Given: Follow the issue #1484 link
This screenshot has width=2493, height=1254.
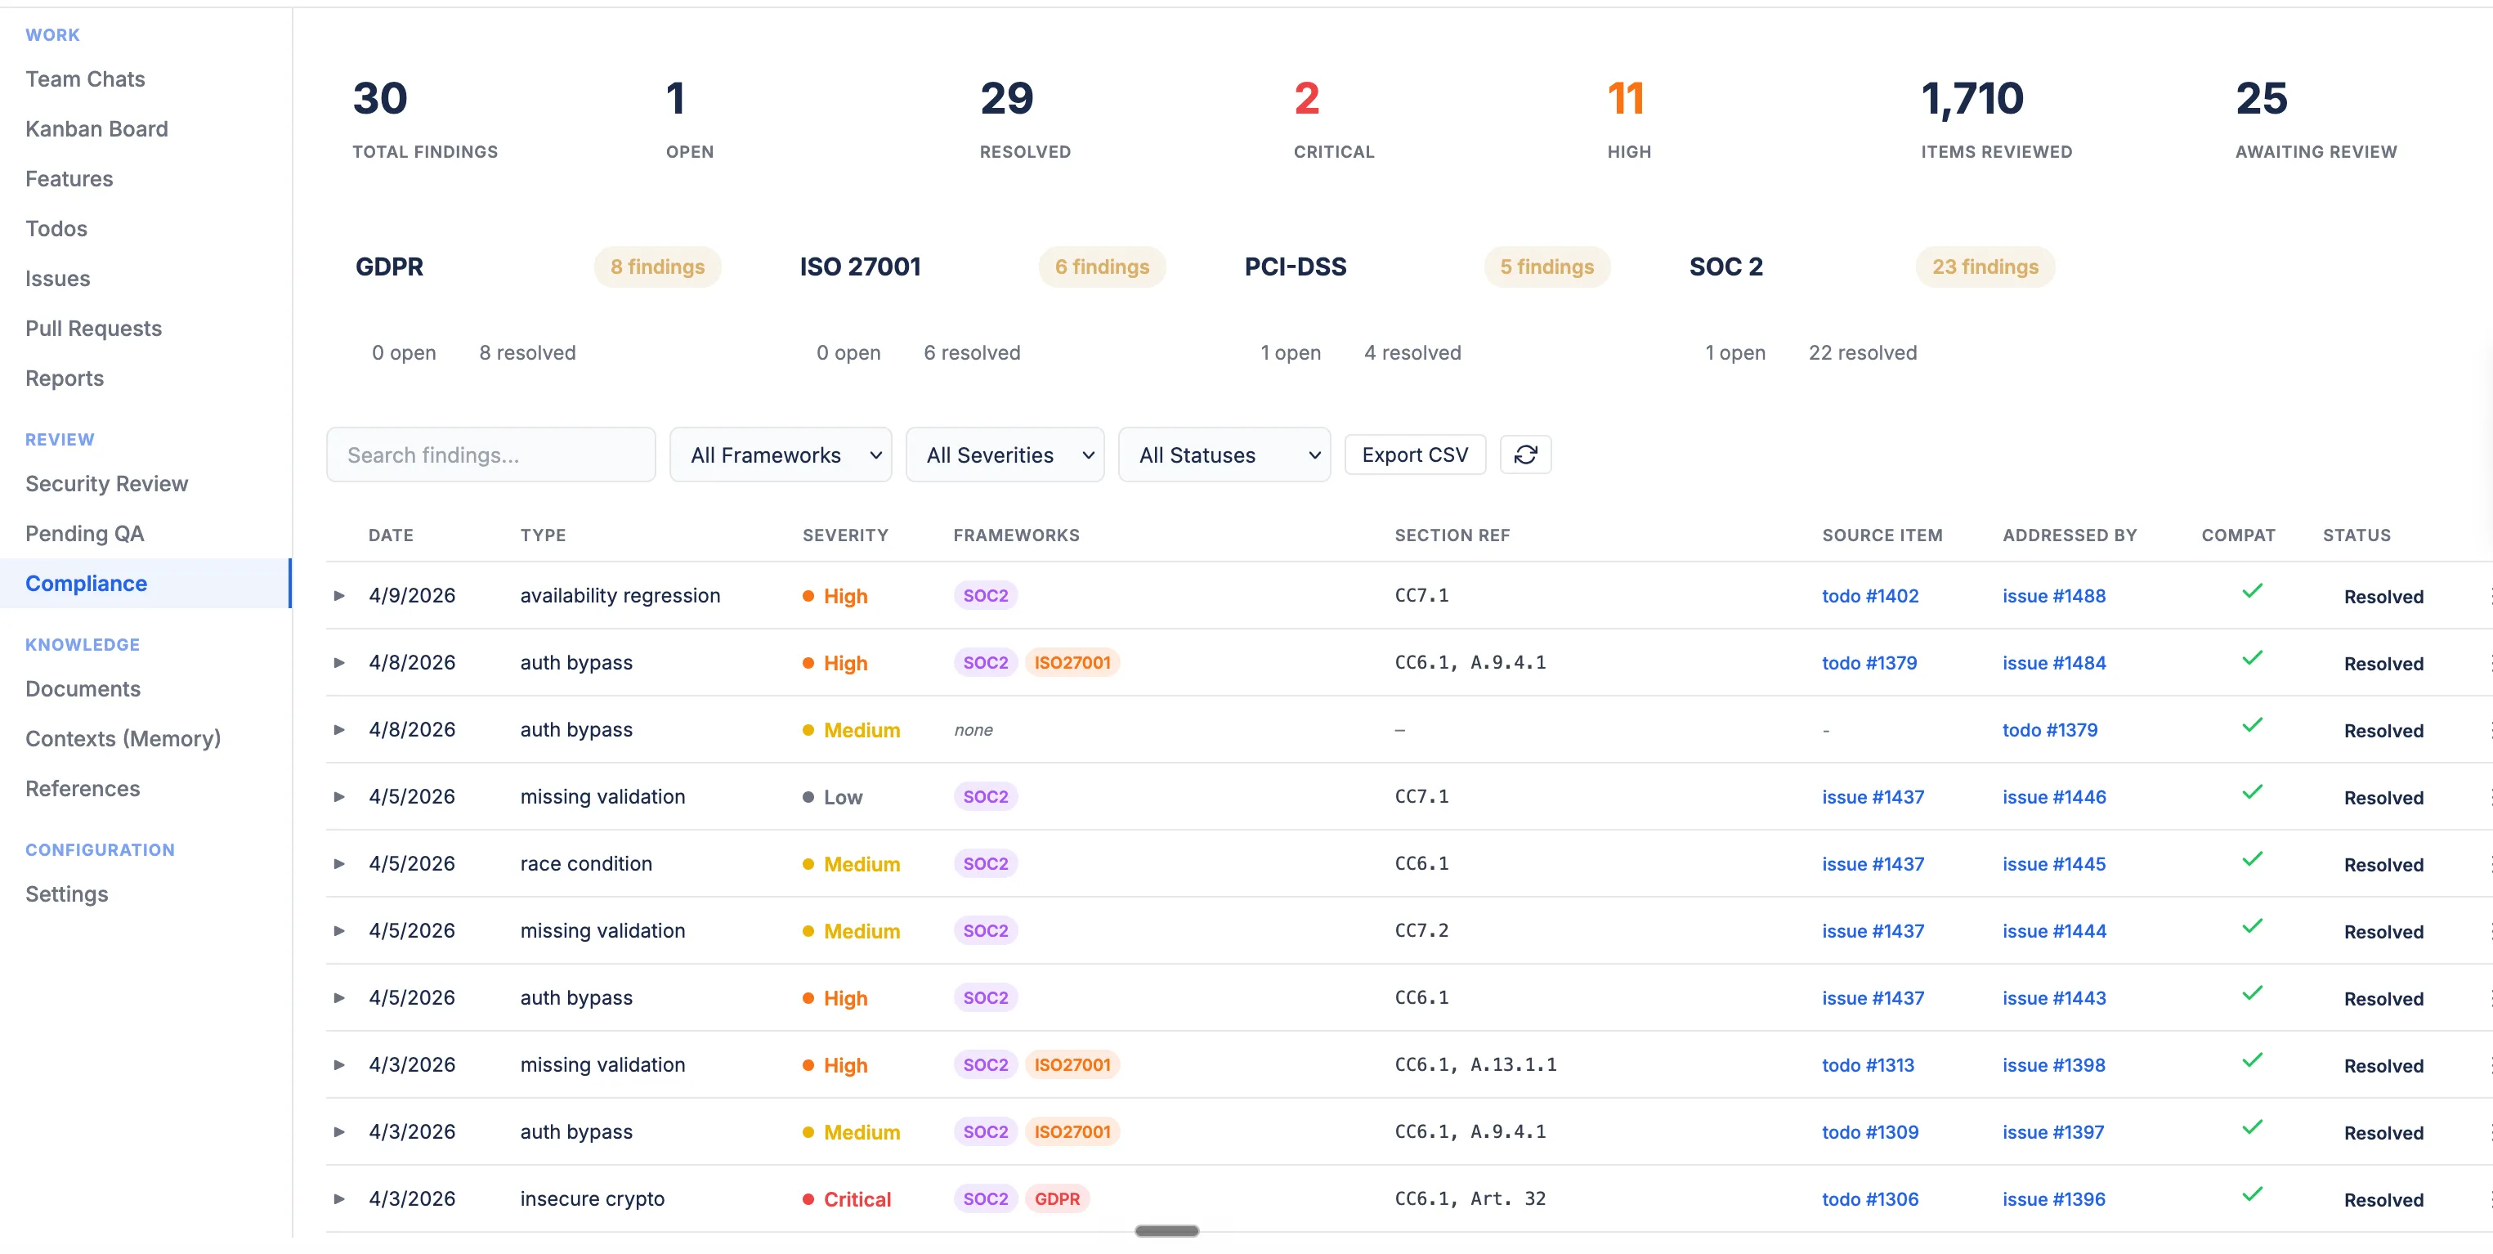Looking at the screenshot, I should pos(2053,663).
